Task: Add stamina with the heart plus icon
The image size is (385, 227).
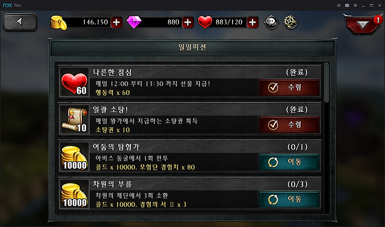Action: 252,22
